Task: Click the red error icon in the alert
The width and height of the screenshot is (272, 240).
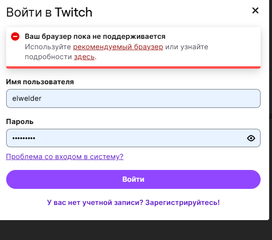Action: coord(15,36)
